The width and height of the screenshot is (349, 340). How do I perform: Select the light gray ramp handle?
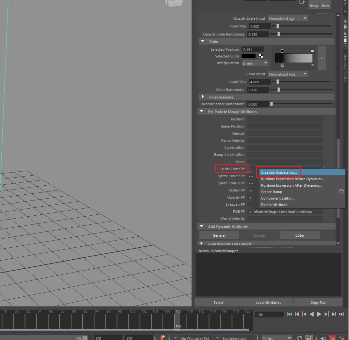point(312,51)
